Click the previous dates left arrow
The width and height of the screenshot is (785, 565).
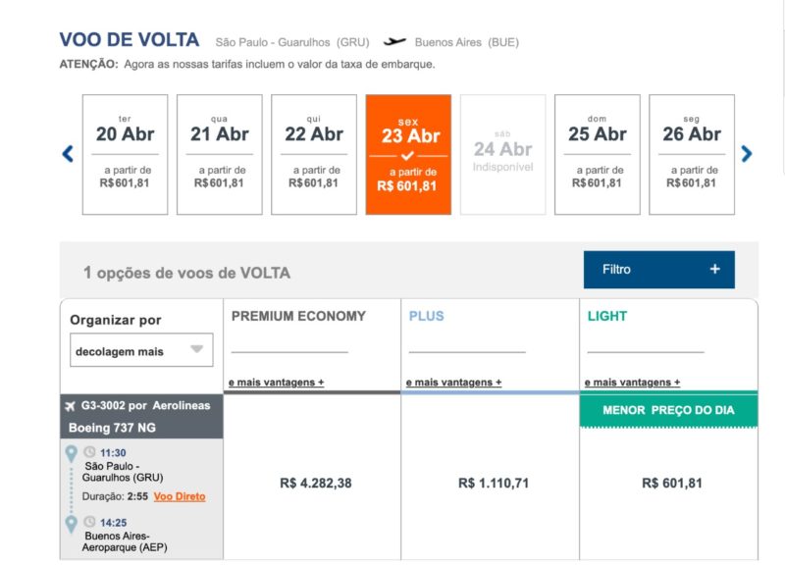click(68, 154)
